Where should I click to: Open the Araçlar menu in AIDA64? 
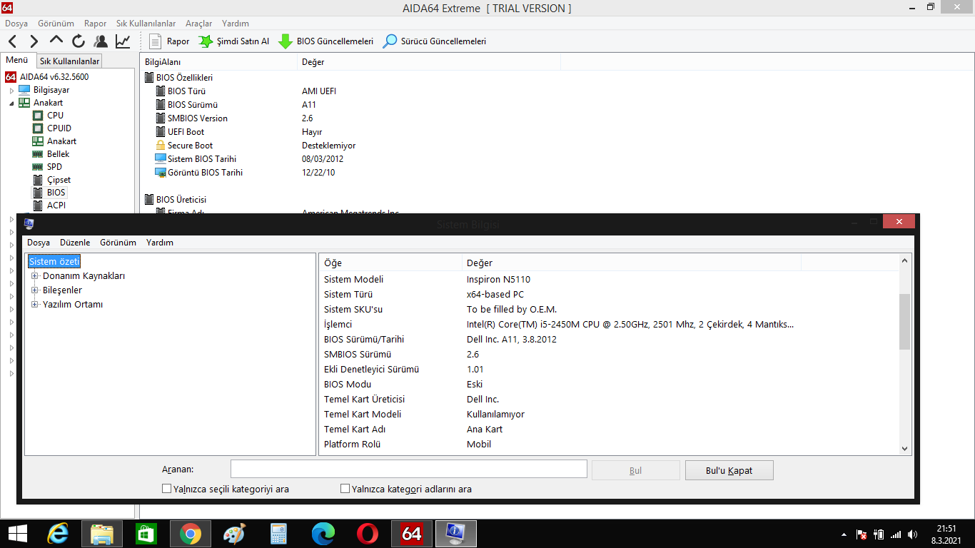pyautogui.click(x=198, y=24)
